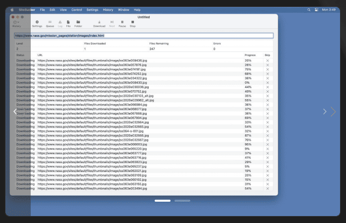346x223 pixels.
Task: Click the Next toolbar button
Action: tap(112, 24)
